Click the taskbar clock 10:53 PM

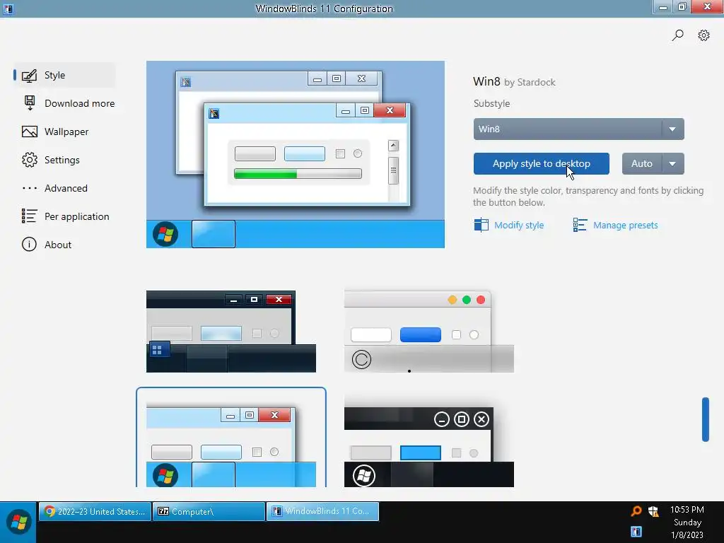point(687,510)
